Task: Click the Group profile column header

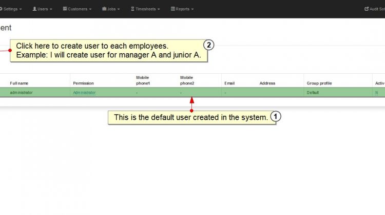Action: (319, 83)
